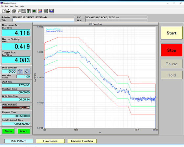Click the 0.01000 y-axis label
184x147 pixels.
tap(40, 103)
